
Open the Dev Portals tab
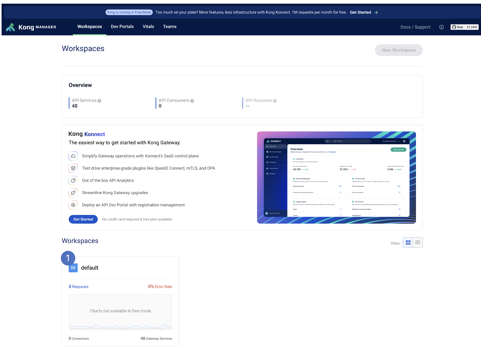point(122,27)
